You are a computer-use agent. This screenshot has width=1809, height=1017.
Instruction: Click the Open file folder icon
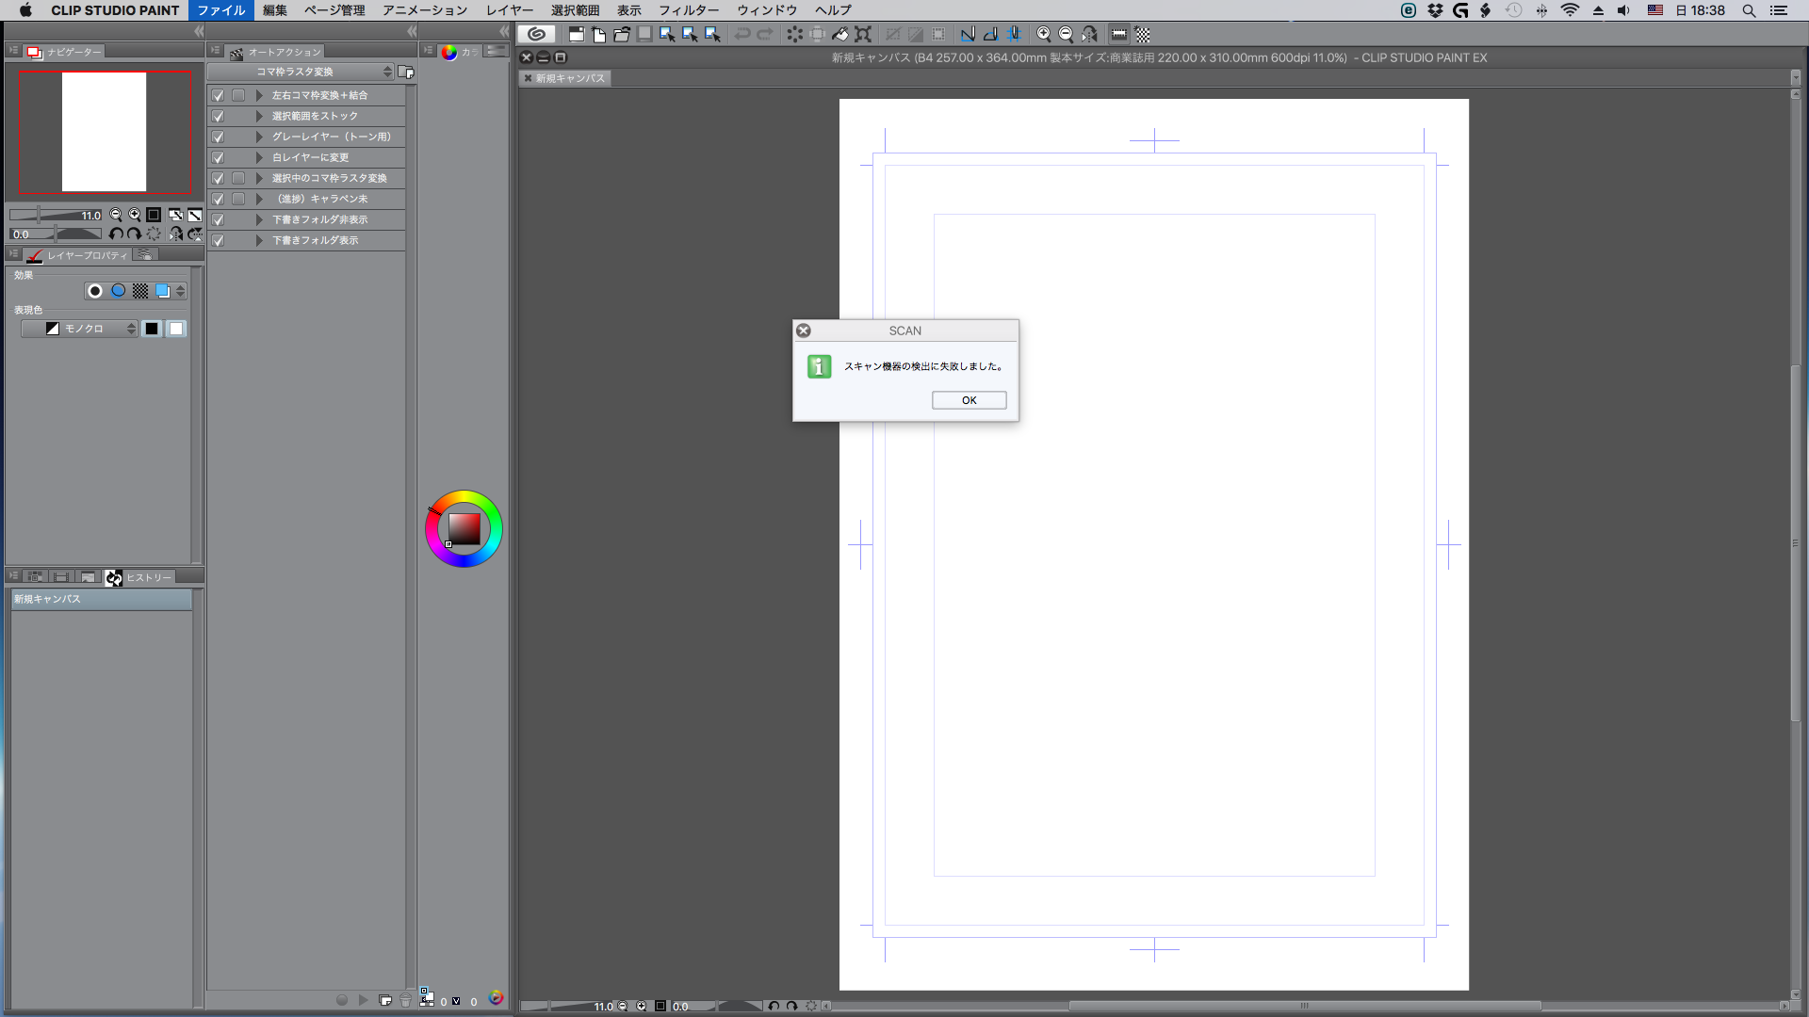[x=622, y=34]
